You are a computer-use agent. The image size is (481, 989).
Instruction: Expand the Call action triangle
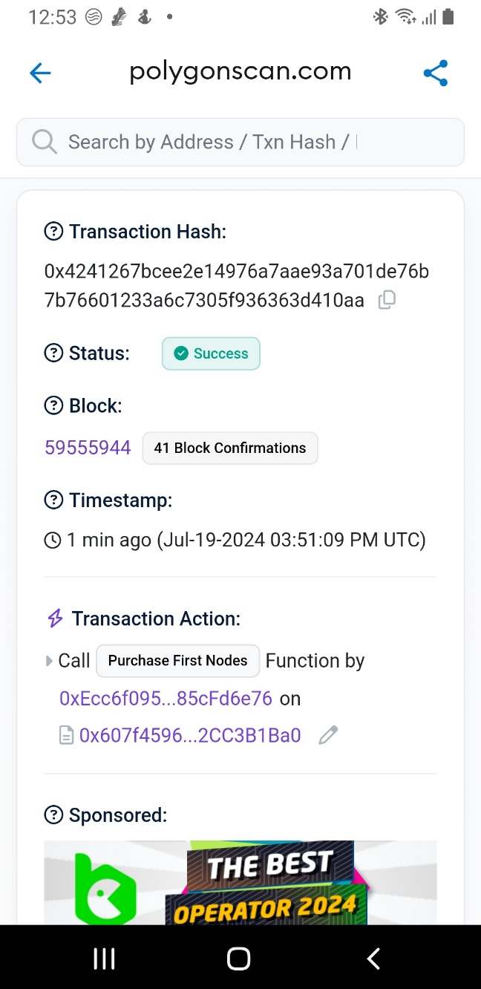tap(50, 660)
